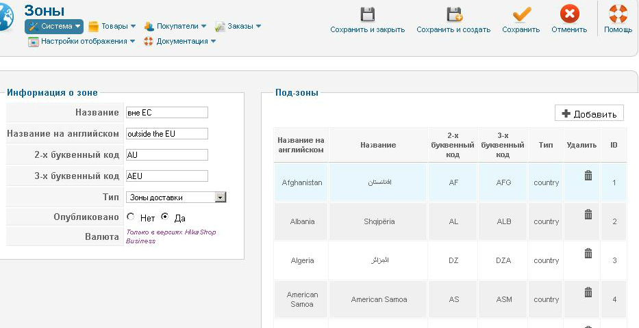Click the Algeria cell
The width and height of the screenshot is (639, 328).
(x=302, y=260)
